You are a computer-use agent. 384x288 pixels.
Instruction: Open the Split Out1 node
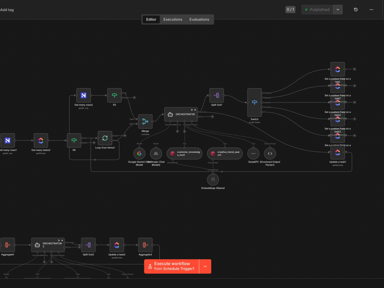click(217, 95)
